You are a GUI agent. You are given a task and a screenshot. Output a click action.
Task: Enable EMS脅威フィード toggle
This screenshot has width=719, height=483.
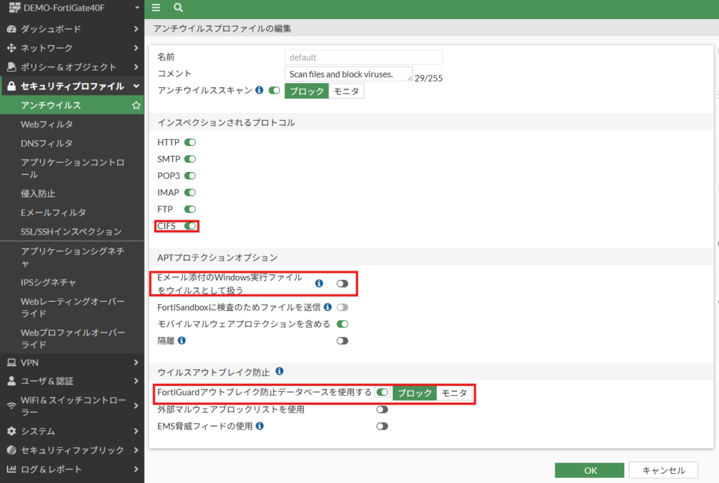[382, 426]
